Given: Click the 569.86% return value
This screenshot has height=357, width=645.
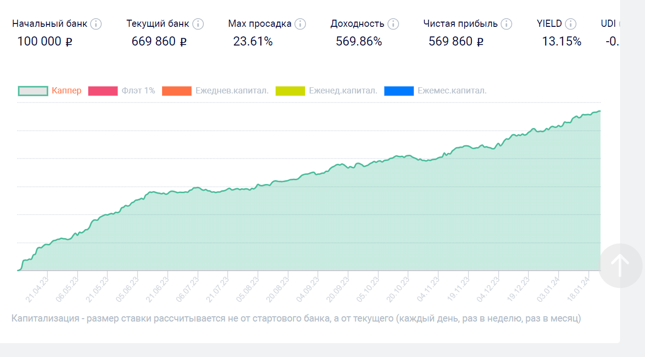Looking at the screenshot, I should [359, 42].
